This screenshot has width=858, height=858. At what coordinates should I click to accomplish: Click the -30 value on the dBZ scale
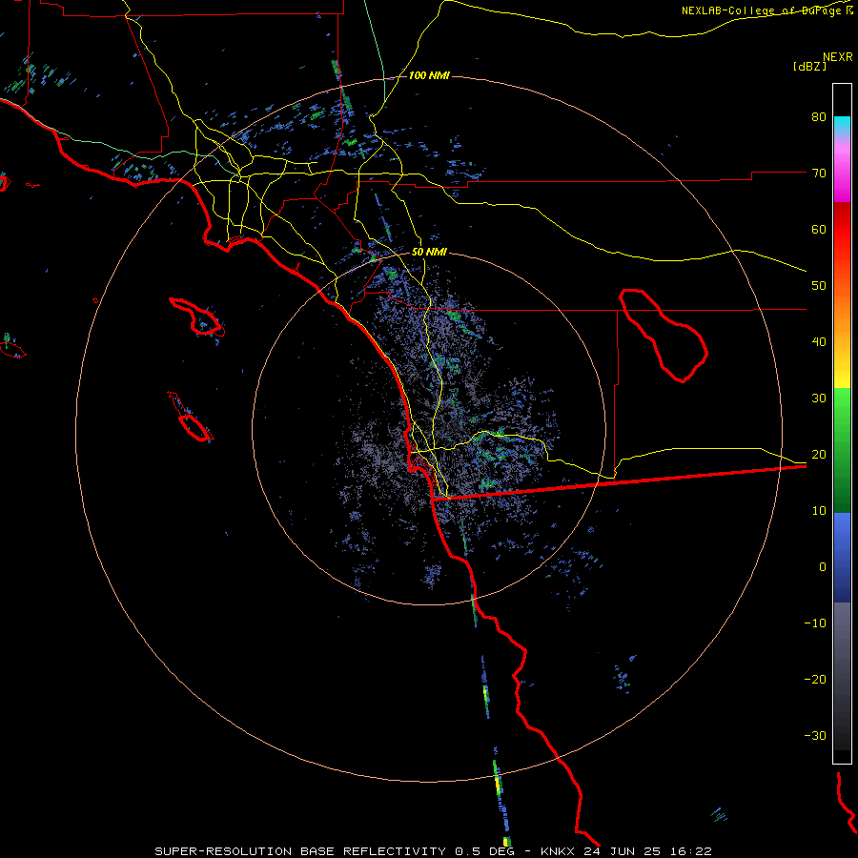(815, 735)
